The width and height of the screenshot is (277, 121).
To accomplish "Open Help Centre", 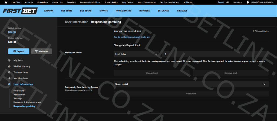I will pyautogui.click(x=128, y=2).
